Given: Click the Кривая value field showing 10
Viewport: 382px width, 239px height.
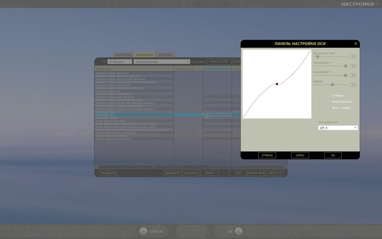Looking at the screenshot, I should pyautogui.click(x=353, y=85).
